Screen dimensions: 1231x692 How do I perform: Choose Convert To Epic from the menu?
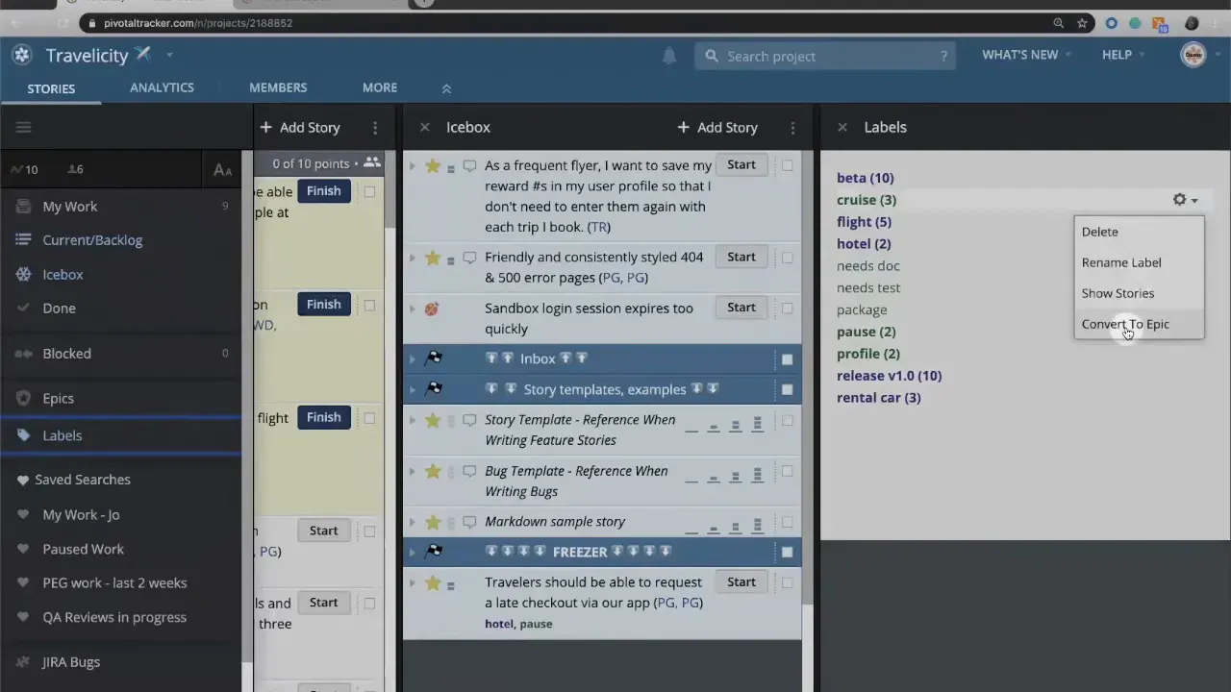1125,324
